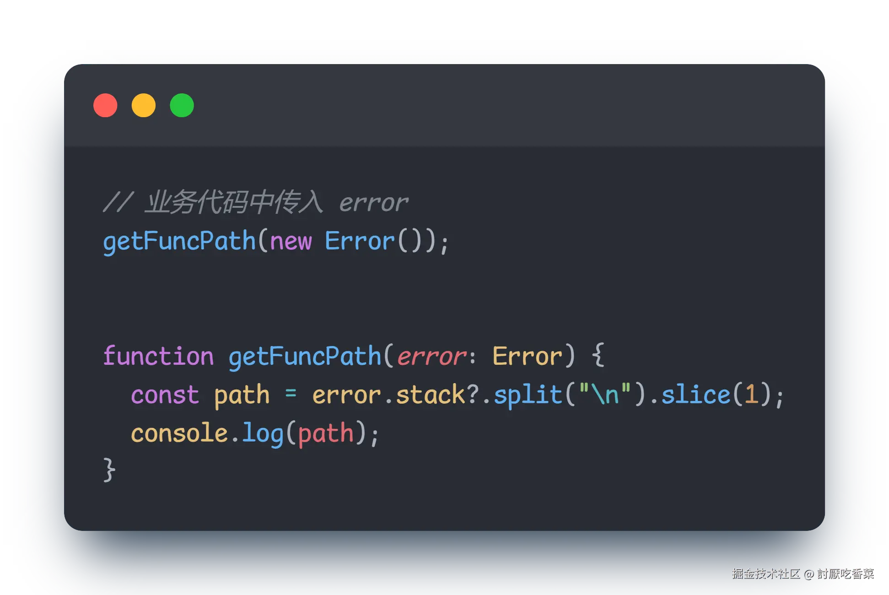Click the 'const' keyword
The height and width of the screenshot is (595, 889).
pyautogui.click(x=165, y=395)
